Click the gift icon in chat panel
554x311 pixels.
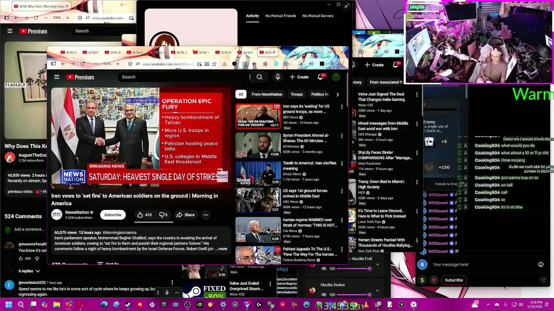coord(434,280)
